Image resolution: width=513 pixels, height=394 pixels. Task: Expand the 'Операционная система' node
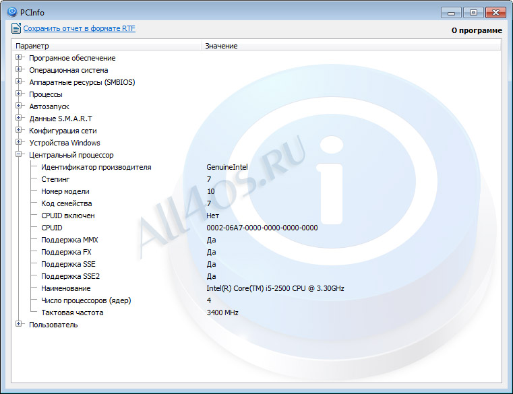(x=19, y=69)
